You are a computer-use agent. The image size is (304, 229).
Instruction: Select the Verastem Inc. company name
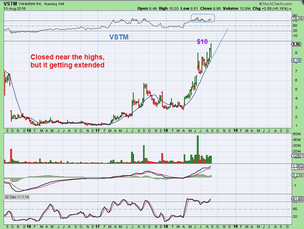point(30,4)
